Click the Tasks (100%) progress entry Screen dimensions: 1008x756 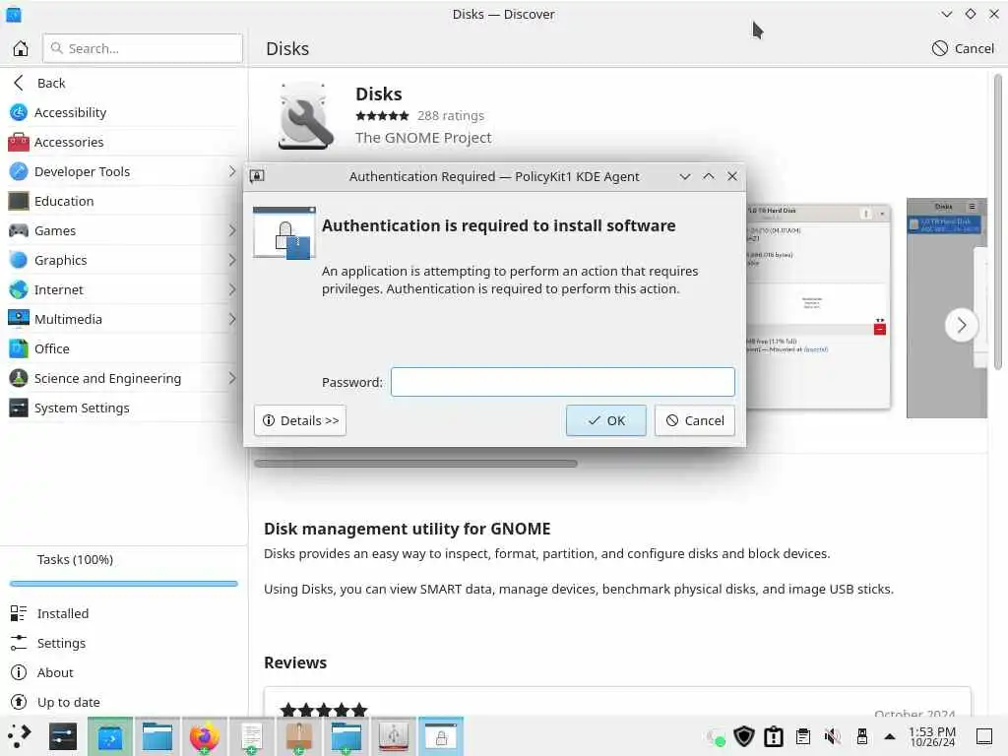(x=123, y=569)
